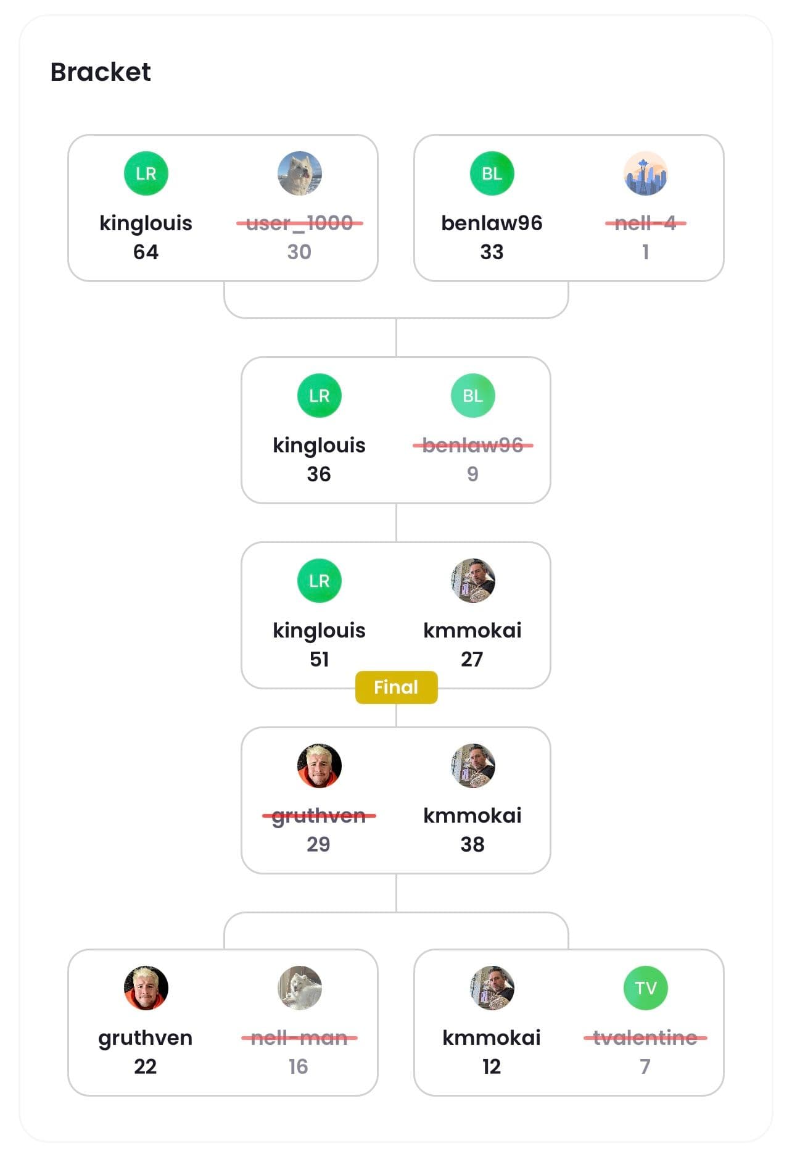Viewport: 792px width, 1159px height.
Task: Click kmmokai name with score 38
Action: click(472, 815)
